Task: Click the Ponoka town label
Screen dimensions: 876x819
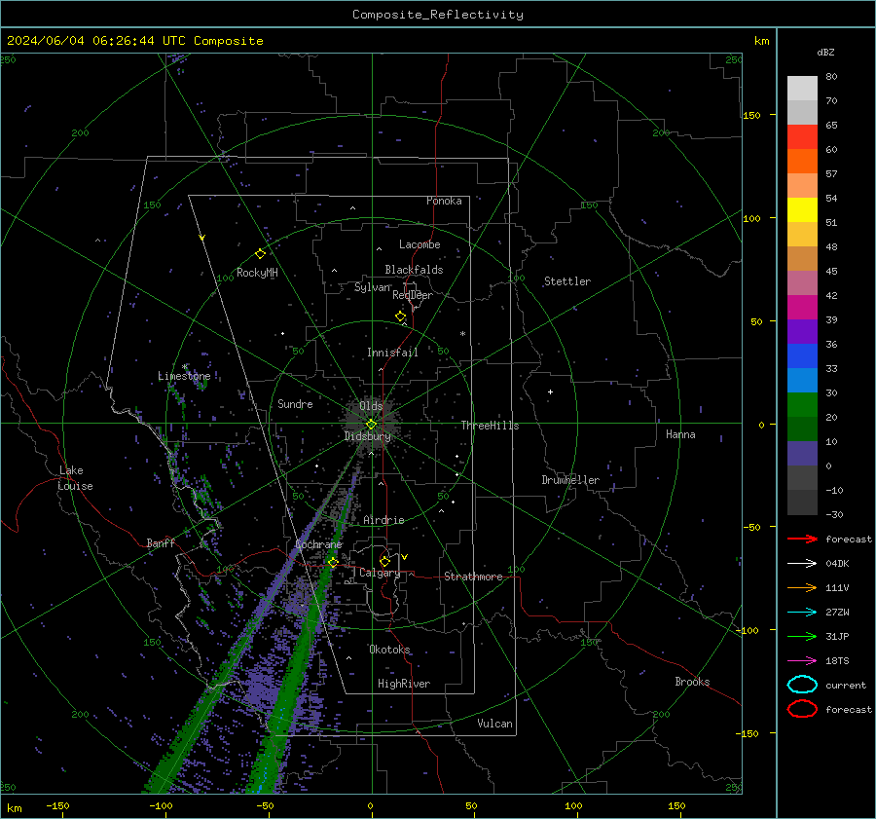Action: [x=444, y=201]
